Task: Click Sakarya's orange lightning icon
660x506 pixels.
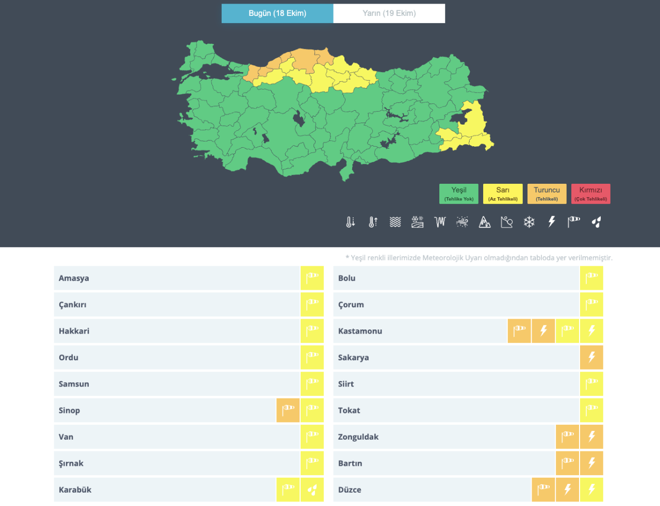Action: tap(591, 357)
